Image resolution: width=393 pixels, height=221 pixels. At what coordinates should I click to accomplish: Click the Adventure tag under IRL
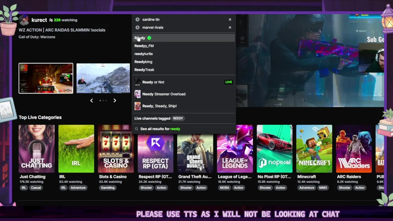point(78,188)
